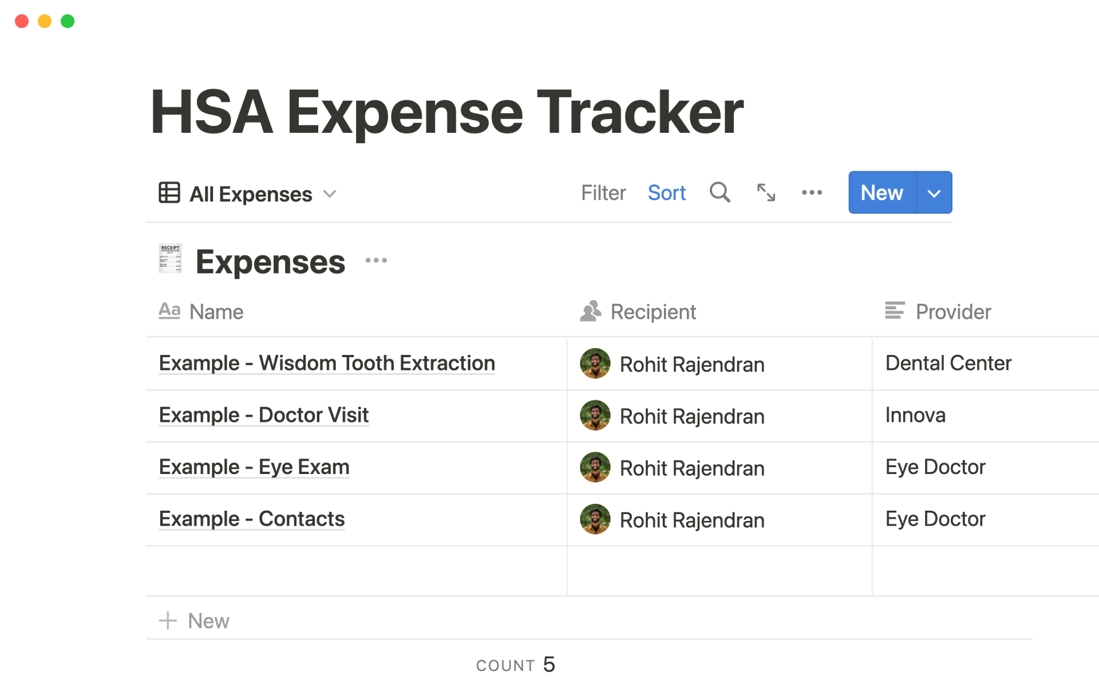
Task: Open the Filter menu
Action: (x=603, y=192)
